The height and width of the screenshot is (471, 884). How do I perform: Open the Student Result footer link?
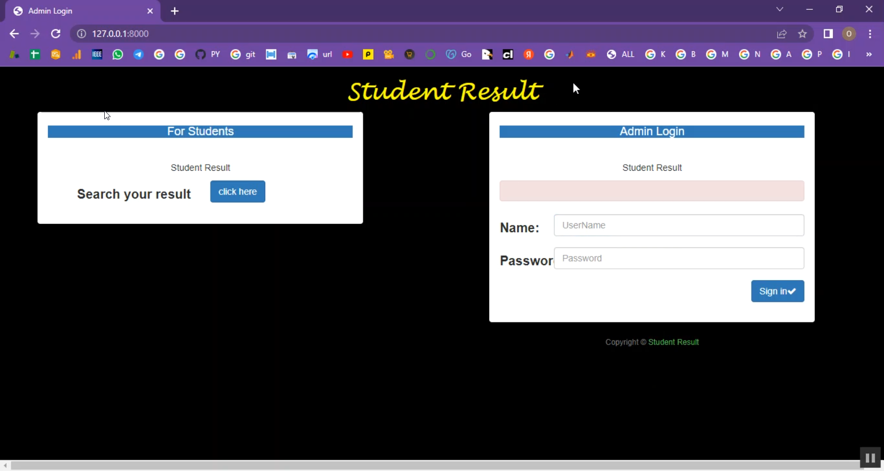[673, 342]
